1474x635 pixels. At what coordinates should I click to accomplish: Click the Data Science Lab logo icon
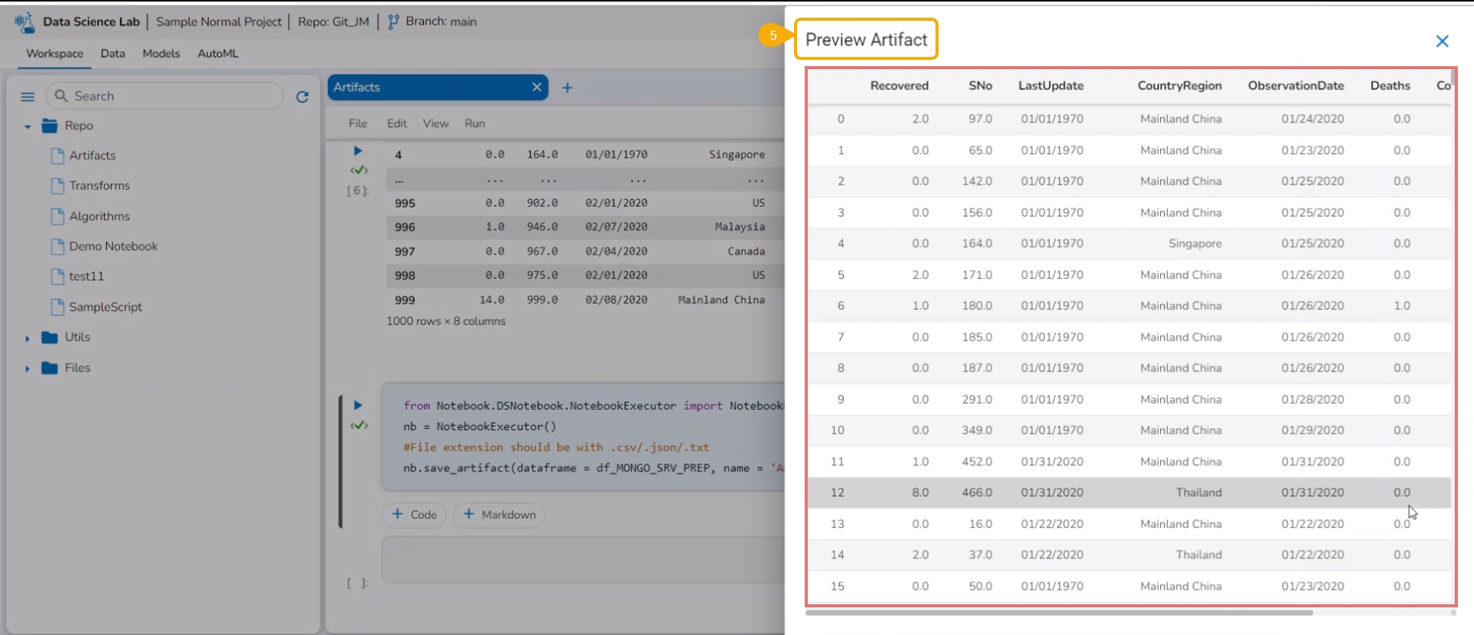click(25, 22)
